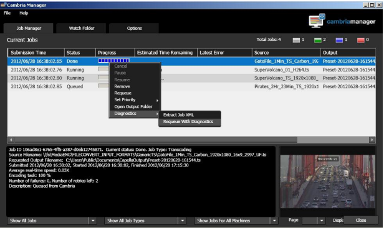Click the Queued status cell

(75, 86)
